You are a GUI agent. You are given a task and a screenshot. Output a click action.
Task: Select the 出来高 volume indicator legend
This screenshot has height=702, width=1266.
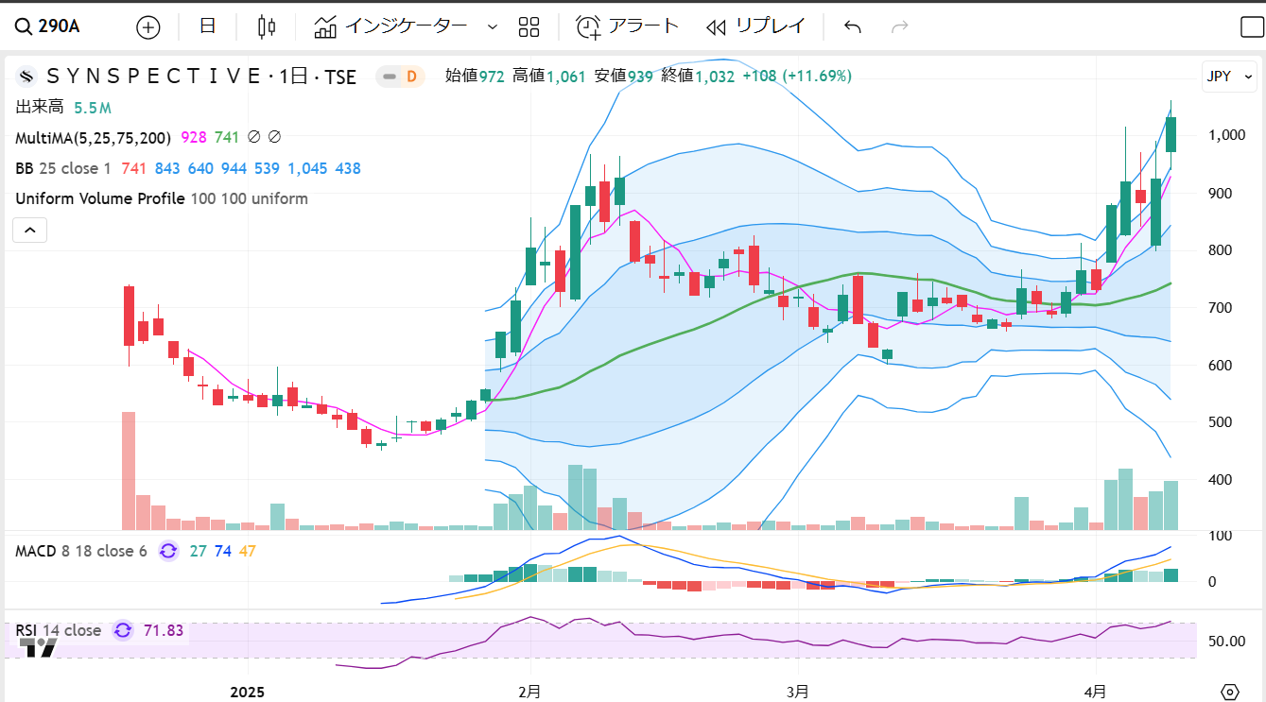pos(39,107)
